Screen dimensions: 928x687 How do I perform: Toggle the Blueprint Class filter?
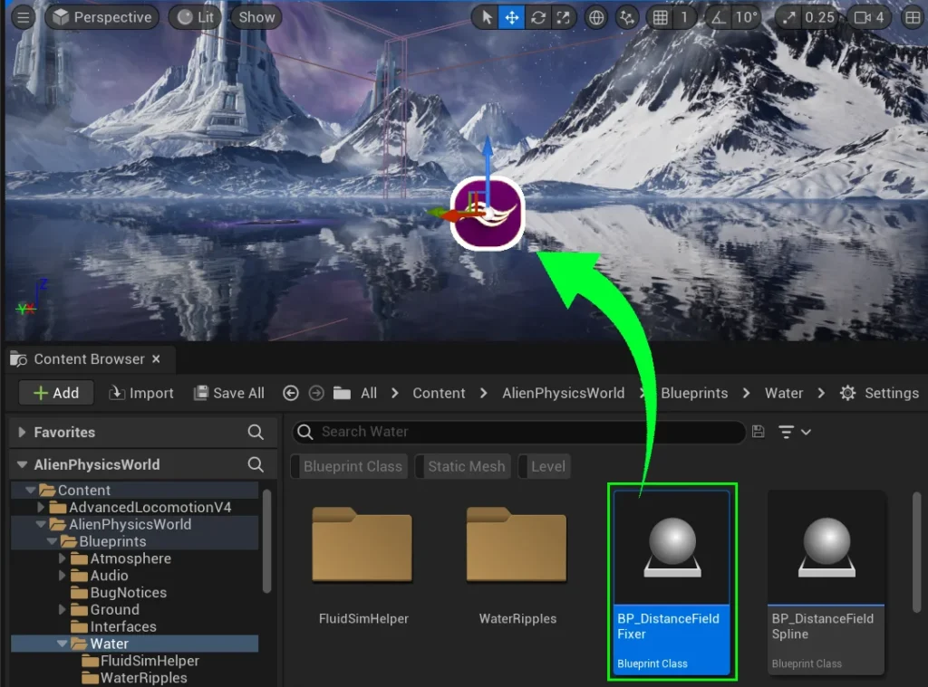tap(352, 467)
